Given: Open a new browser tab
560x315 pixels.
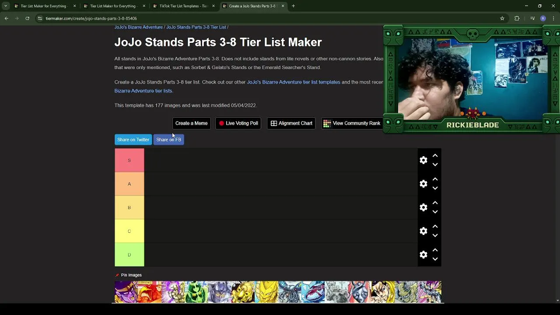Looking at the screenshot, I should pyautogui.click(x=293, y=6).
